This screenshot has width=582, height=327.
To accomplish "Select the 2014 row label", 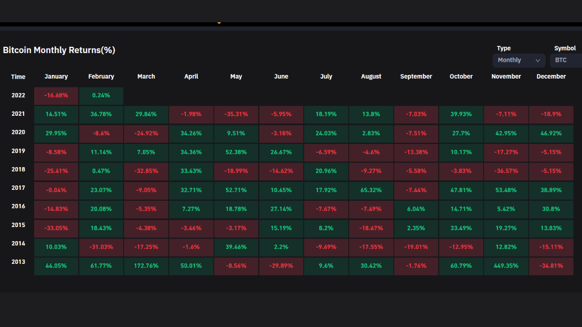I will coord(18,243).
